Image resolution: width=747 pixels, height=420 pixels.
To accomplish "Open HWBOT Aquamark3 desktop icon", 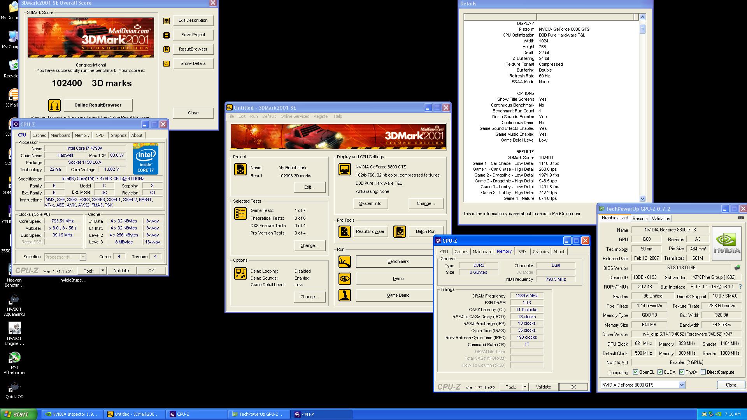I will pyautogui.click(x=14, y=305).
